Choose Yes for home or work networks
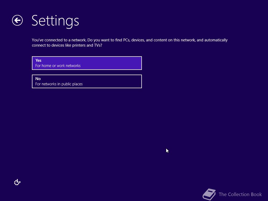 87,63
